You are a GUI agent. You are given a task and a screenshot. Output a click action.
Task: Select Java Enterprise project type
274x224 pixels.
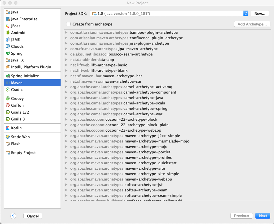pos(24,19)
